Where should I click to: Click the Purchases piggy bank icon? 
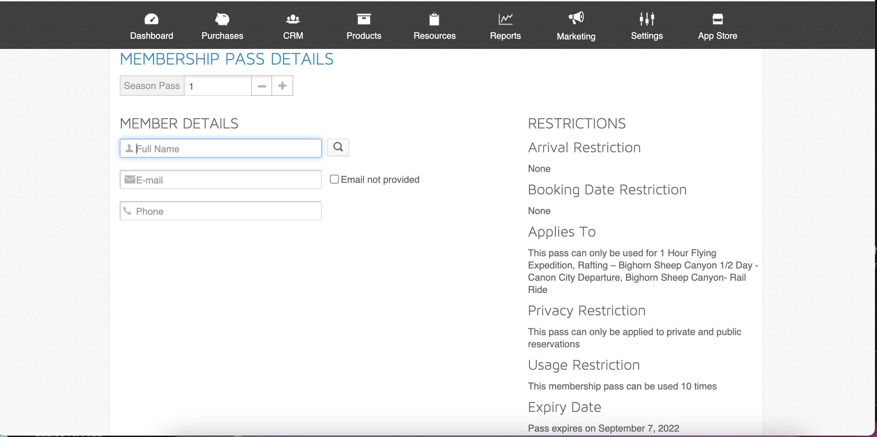222,19
